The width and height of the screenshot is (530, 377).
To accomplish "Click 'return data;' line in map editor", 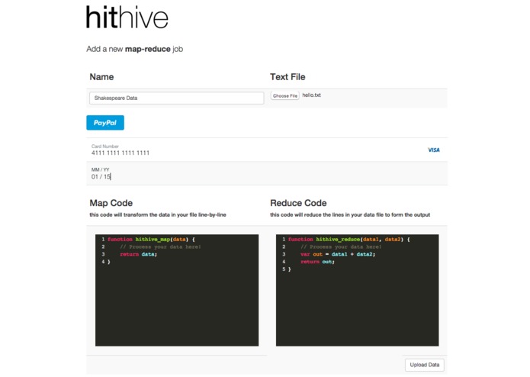I will (x=138, y=254).
